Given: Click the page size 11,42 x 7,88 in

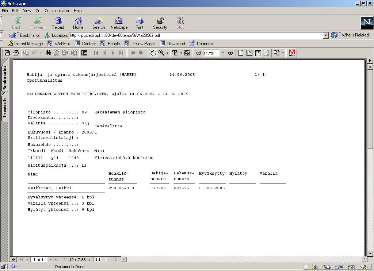Looking at the screenshot, I should [x=77, y=260].
